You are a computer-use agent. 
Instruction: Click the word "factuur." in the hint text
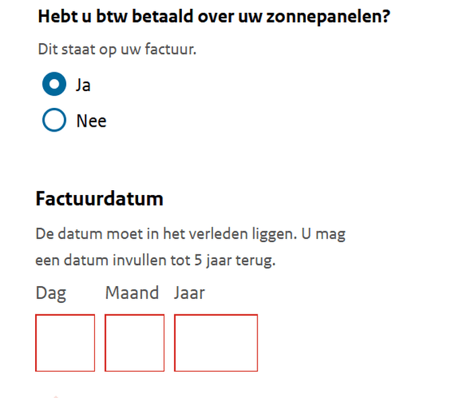(172, 49)
